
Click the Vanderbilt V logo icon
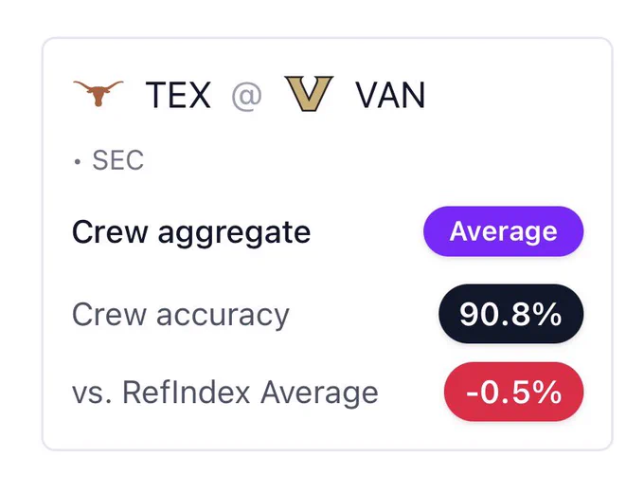309,93
